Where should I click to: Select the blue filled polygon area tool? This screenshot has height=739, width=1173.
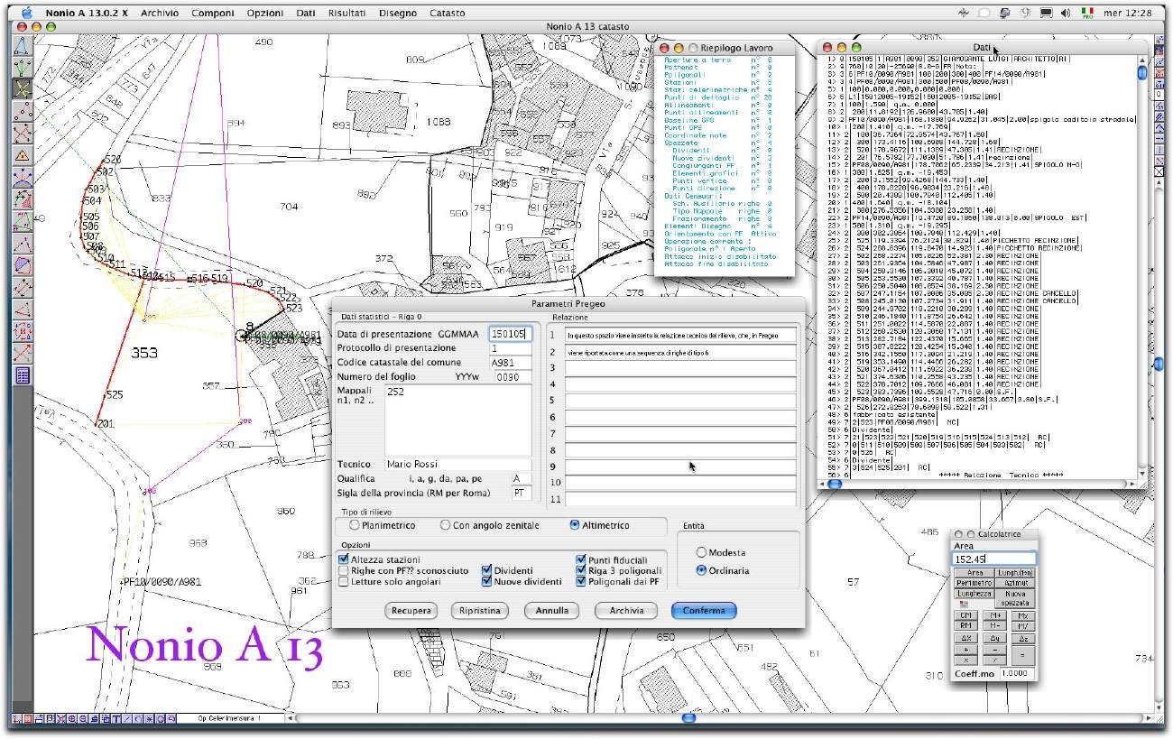click(21, 264)
